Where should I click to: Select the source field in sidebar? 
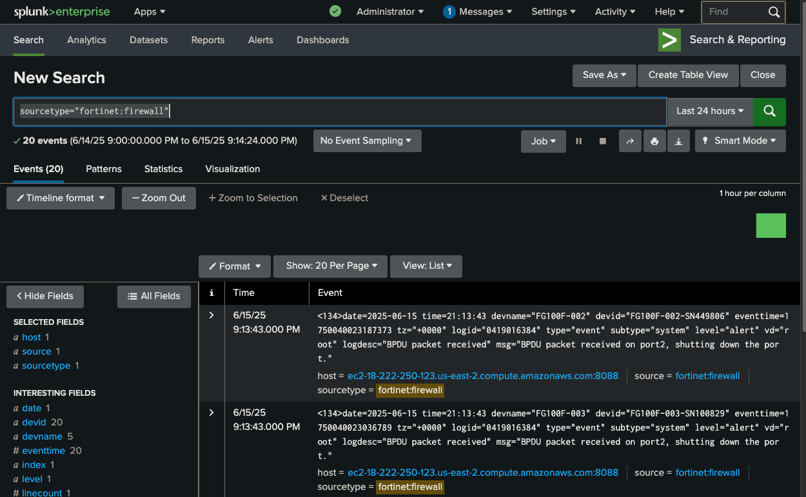click(37, 351)
